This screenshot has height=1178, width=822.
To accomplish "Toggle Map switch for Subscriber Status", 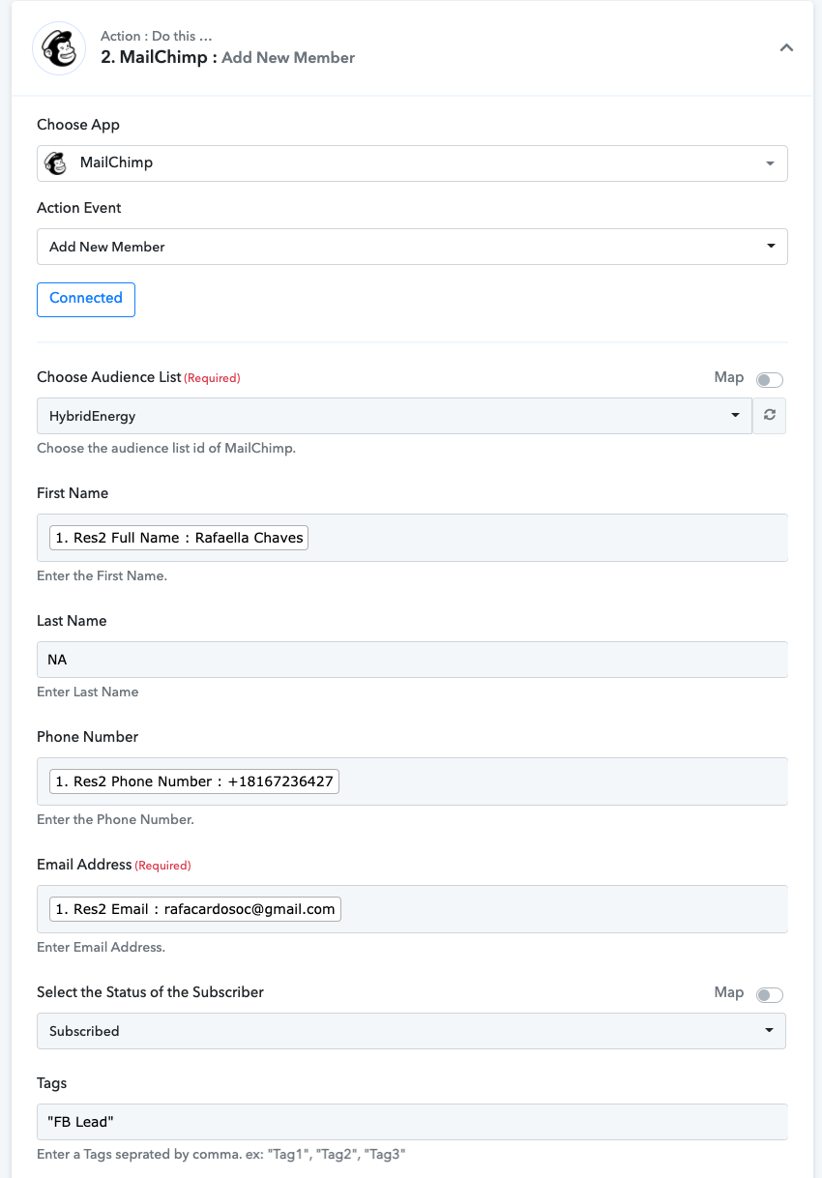I will 770,995.
